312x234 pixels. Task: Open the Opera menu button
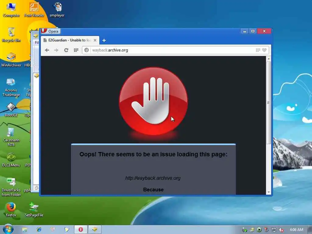(x=51, y=31)
